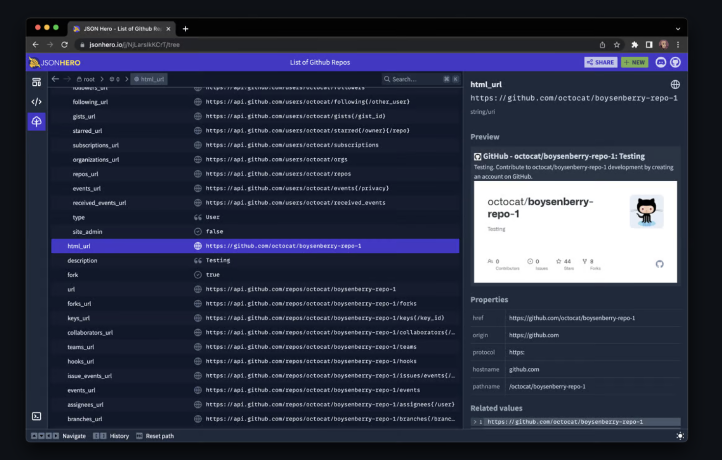Select the gists_url row

pos(255,116)
